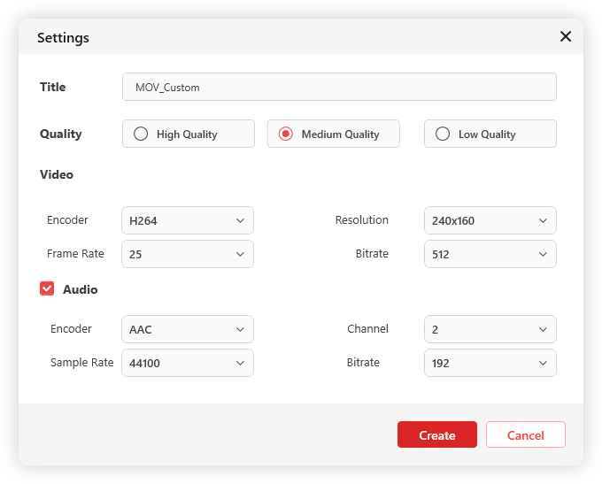This screenshot has height=484, width=602.
Task: Open the Frame Rate dropdown
Action: pyautogui.click(x=188, y=254)
